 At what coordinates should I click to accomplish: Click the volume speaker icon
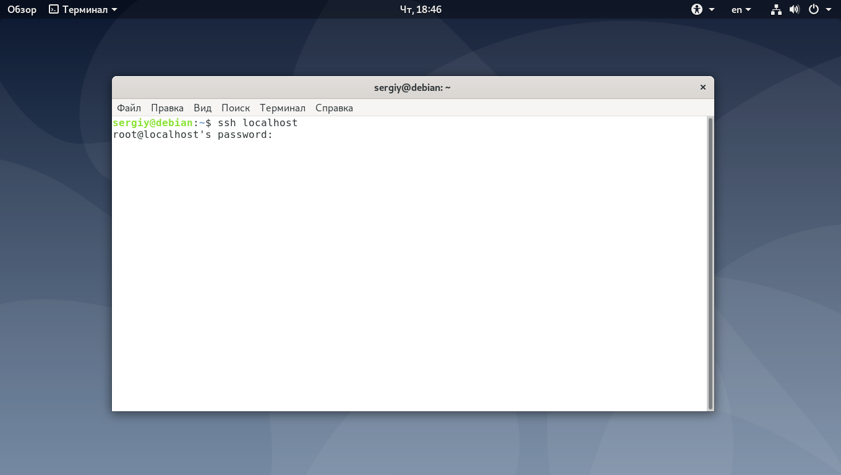[795, 9]
